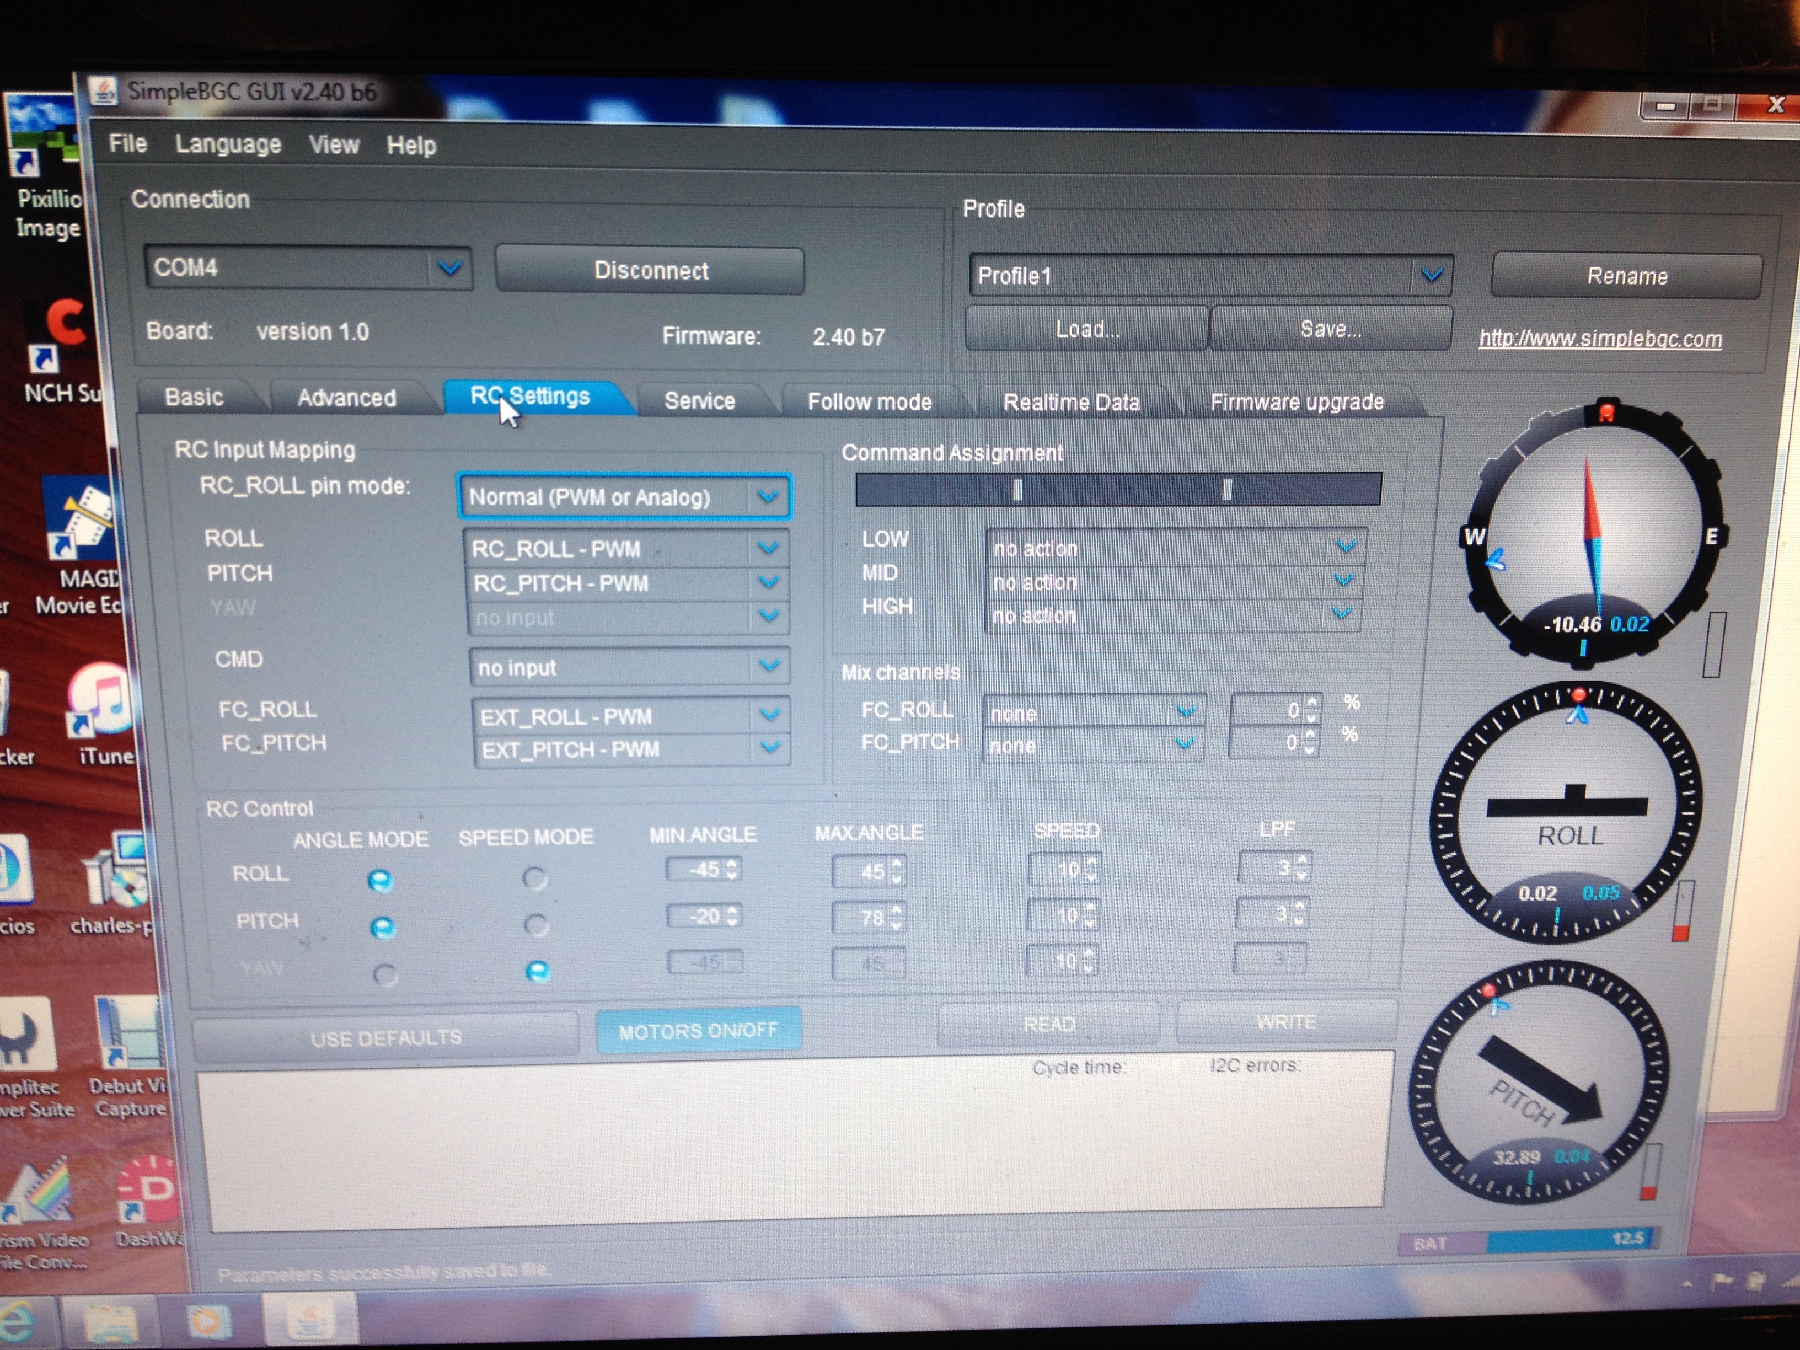Switch to the Follow mode tab
Screen dimensions: 1800x1350
tap(870, 402)
